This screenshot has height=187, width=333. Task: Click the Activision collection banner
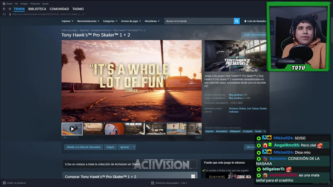(130, 164)
